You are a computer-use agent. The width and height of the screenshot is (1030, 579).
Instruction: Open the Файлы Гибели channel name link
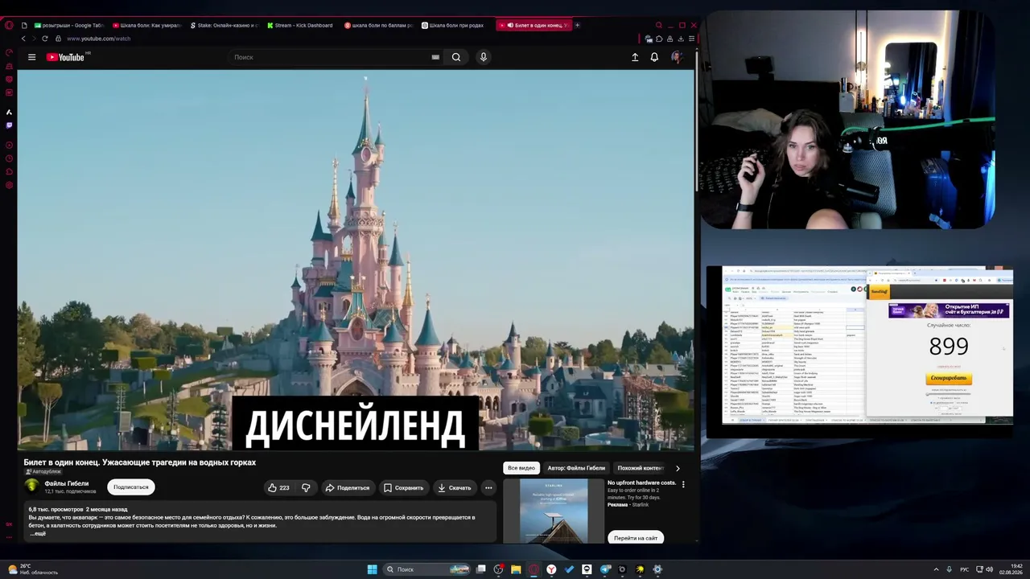click(67, 483)
